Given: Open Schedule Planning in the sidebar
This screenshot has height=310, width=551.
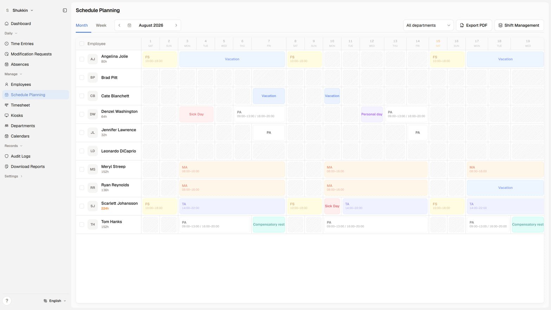Looking at the screenshot, I should [35, 95].
